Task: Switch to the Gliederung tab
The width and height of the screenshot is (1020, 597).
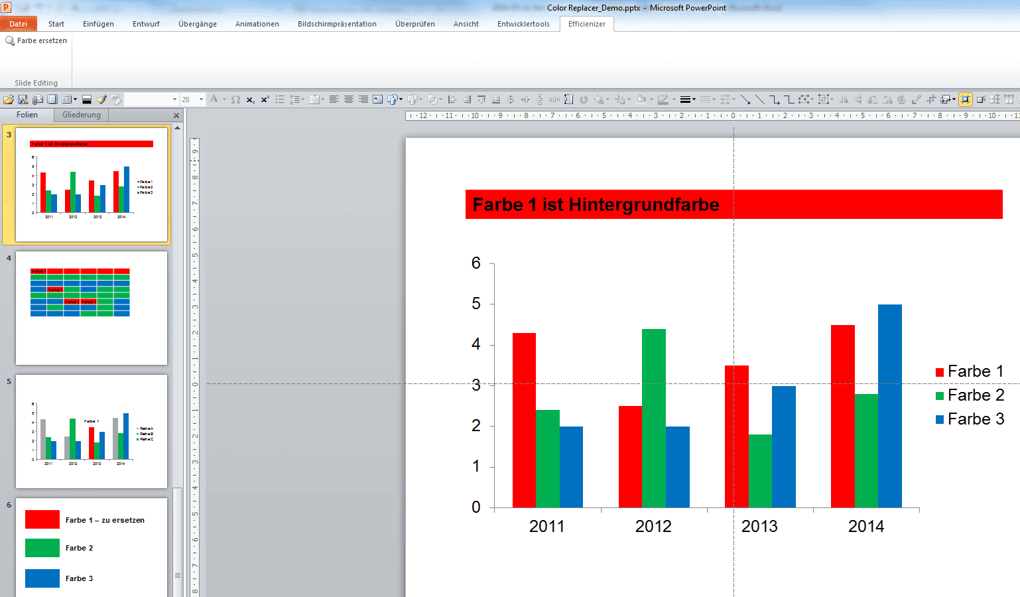Action: pos(80,114)
